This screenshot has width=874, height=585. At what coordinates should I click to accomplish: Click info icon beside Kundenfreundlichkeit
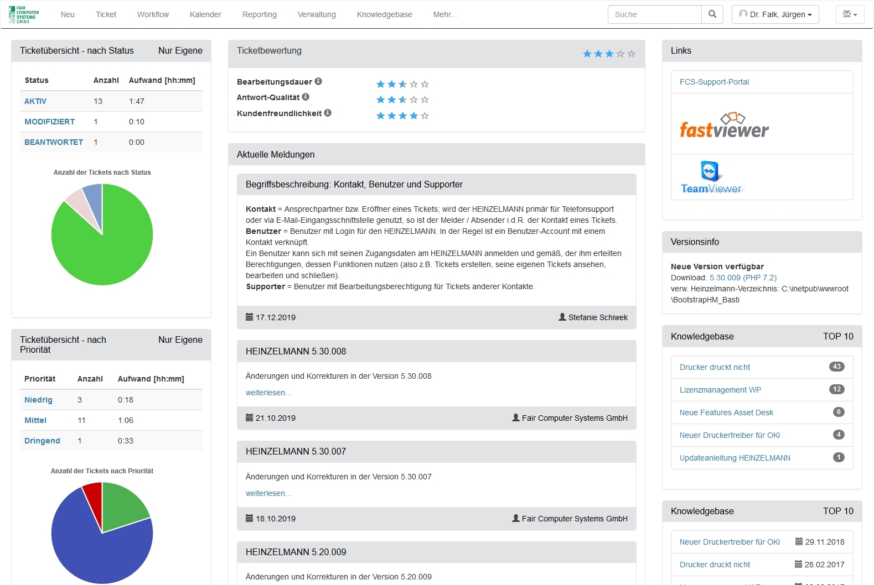[x=328, y=113]
